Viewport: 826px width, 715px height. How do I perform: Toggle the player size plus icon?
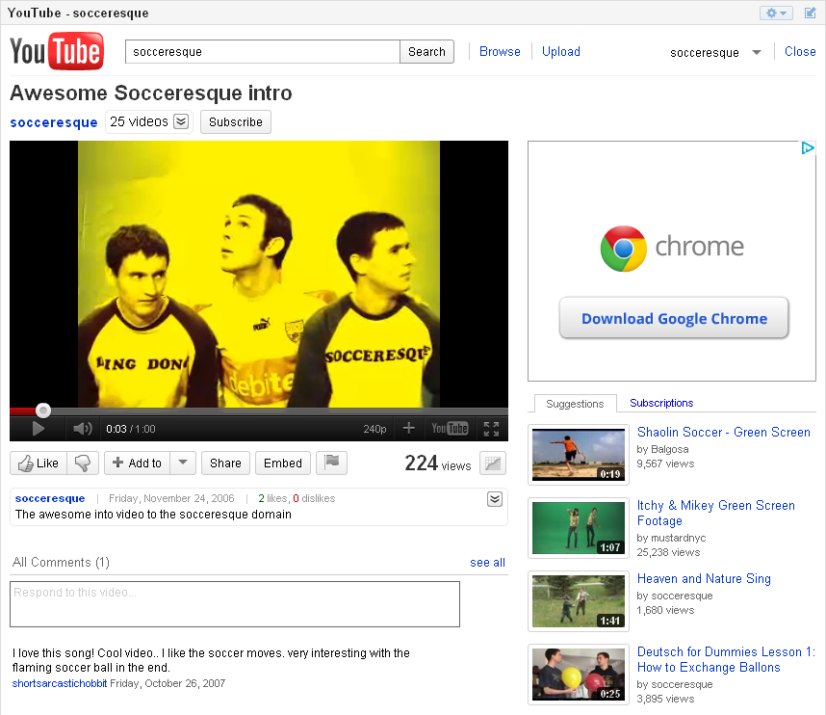pyautogui.click(x=409, y=429)
